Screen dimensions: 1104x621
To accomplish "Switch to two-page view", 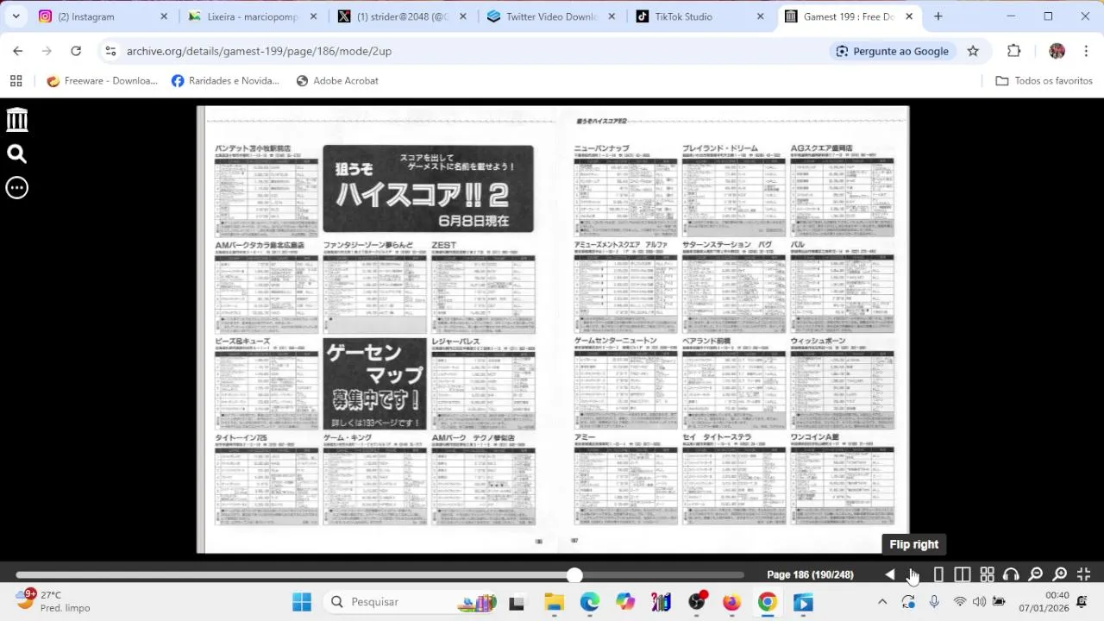I will click(x=963, y=574).
